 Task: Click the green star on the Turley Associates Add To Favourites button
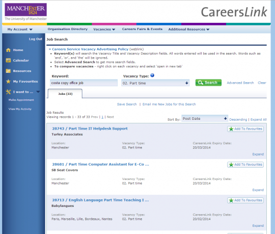(231, 129)
